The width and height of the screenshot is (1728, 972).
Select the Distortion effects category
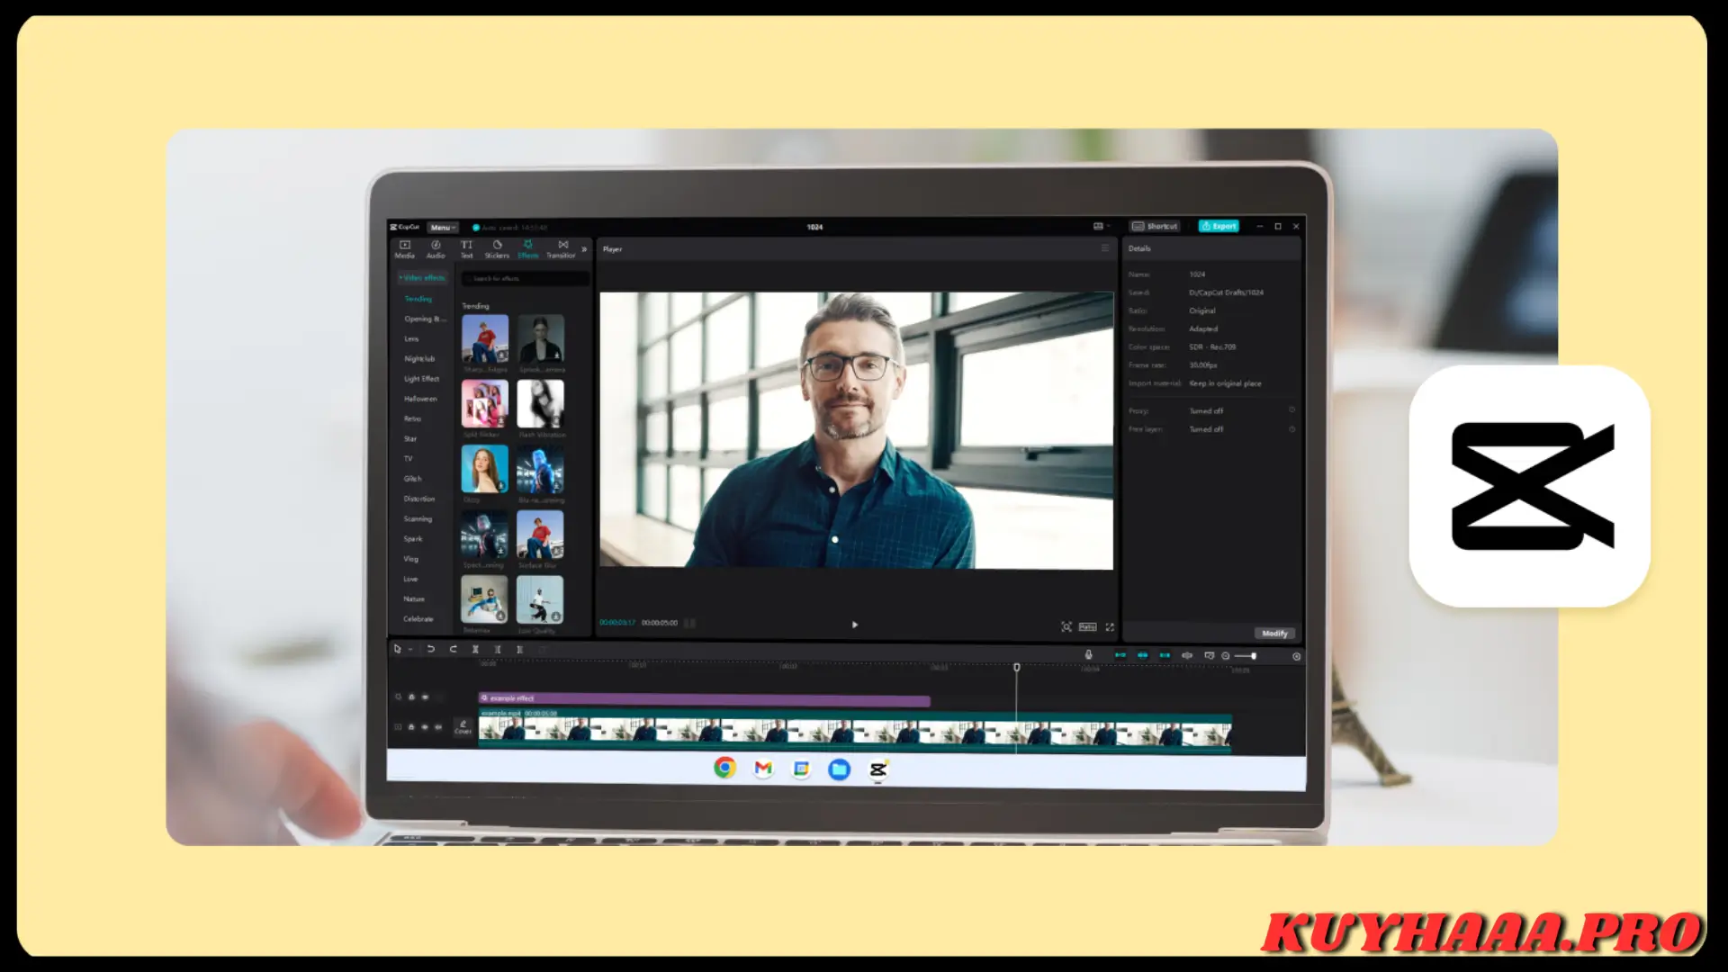point(419,499)
